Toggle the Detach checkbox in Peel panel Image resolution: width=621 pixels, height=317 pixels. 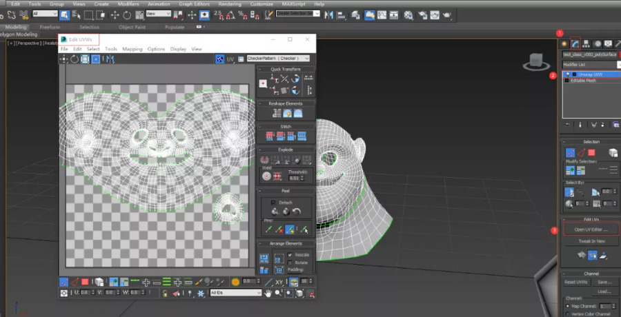[x=273, y=202]
